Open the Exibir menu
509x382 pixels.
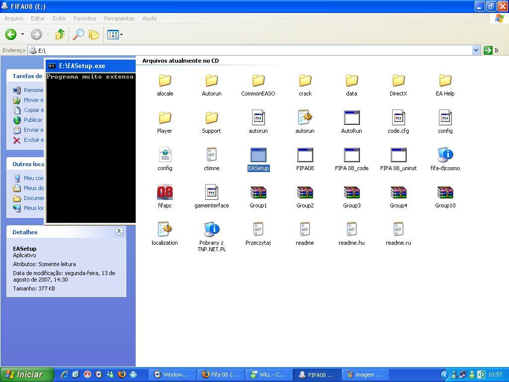point(59,18)
